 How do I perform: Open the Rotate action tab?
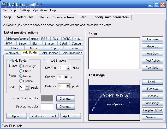[14, 48]
